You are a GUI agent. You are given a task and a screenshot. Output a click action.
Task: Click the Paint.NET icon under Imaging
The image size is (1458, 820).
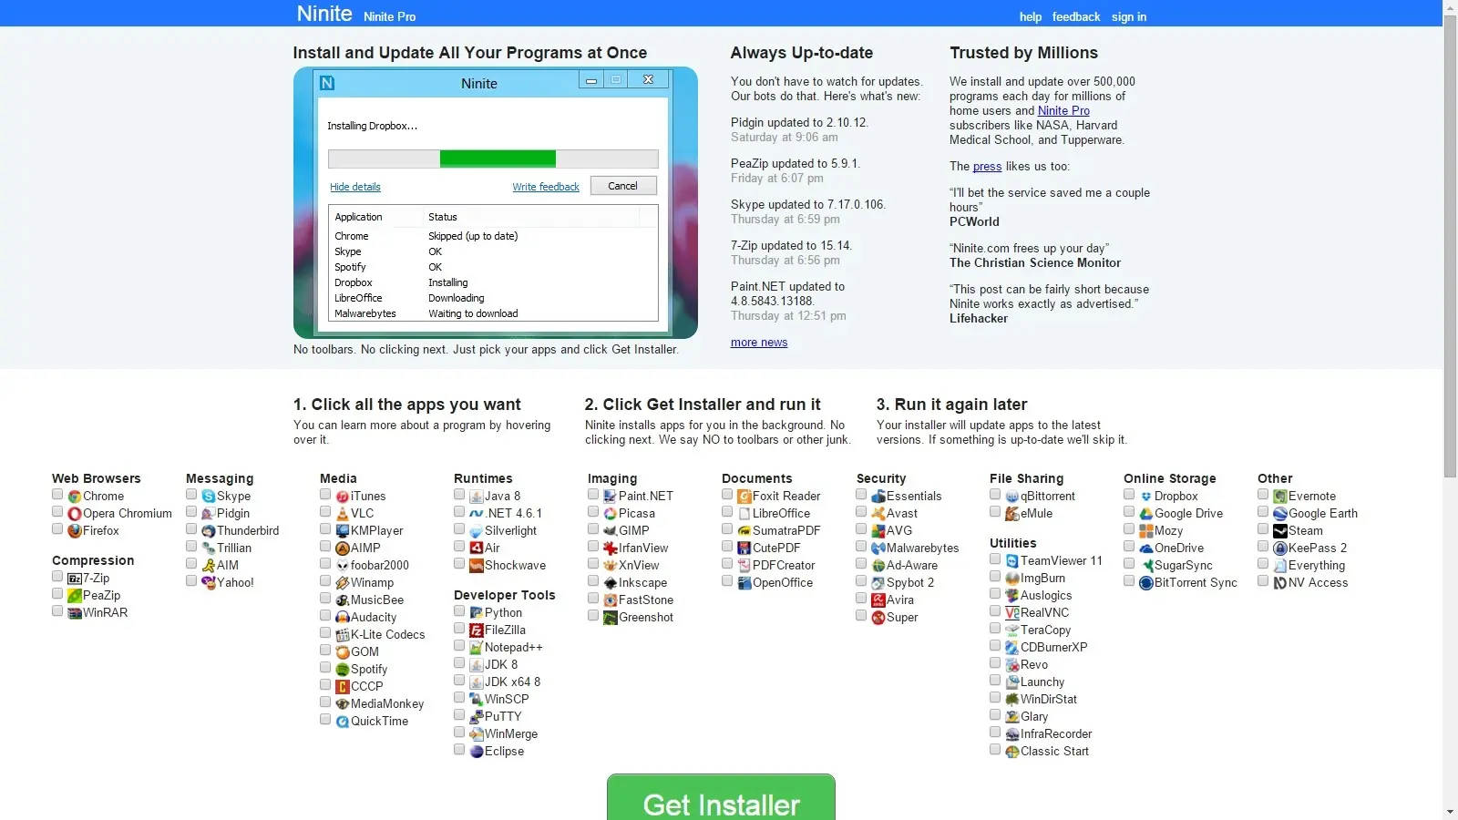pyautogui.click(x=611, y=497)
